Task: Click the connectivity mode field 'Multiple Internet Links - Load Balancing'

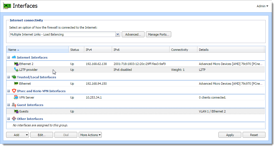Action: click(62, 34)
